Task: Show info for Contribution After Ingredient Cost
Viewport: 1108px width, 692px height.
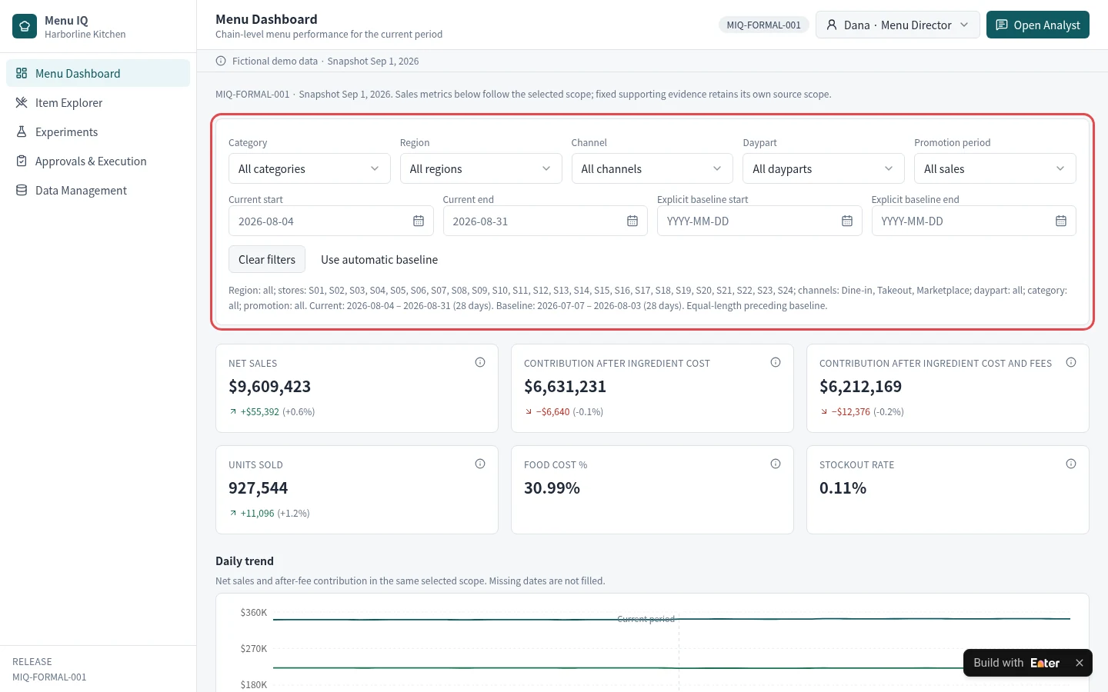Action: (x=776, y=362)
